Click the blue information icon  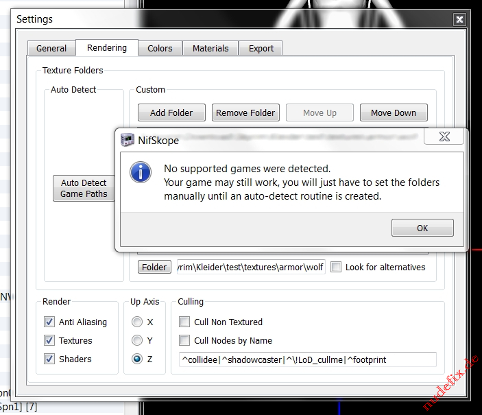click(x=141, y=171)
